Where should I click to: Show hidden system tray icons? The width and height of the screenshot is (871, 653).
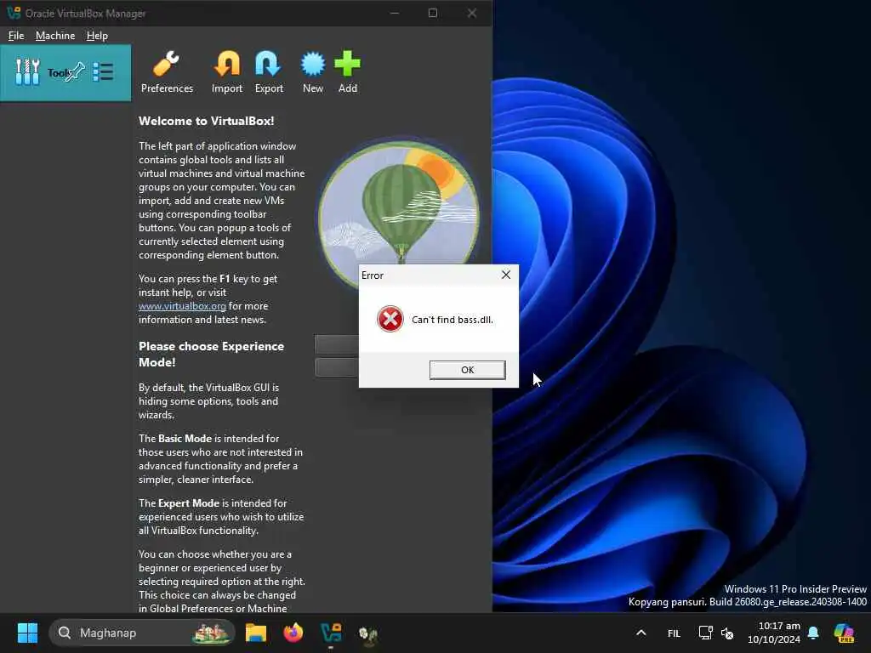(641, 633)
